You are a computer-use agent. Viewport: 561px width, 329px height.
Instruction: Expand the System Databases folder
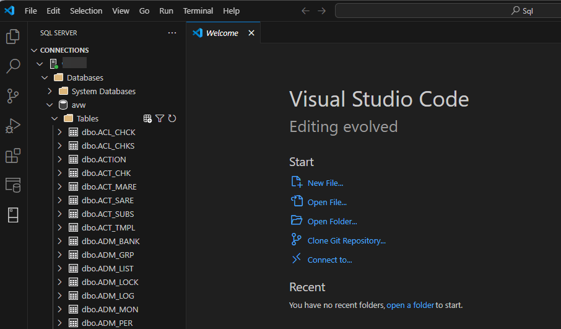[50, 91]
